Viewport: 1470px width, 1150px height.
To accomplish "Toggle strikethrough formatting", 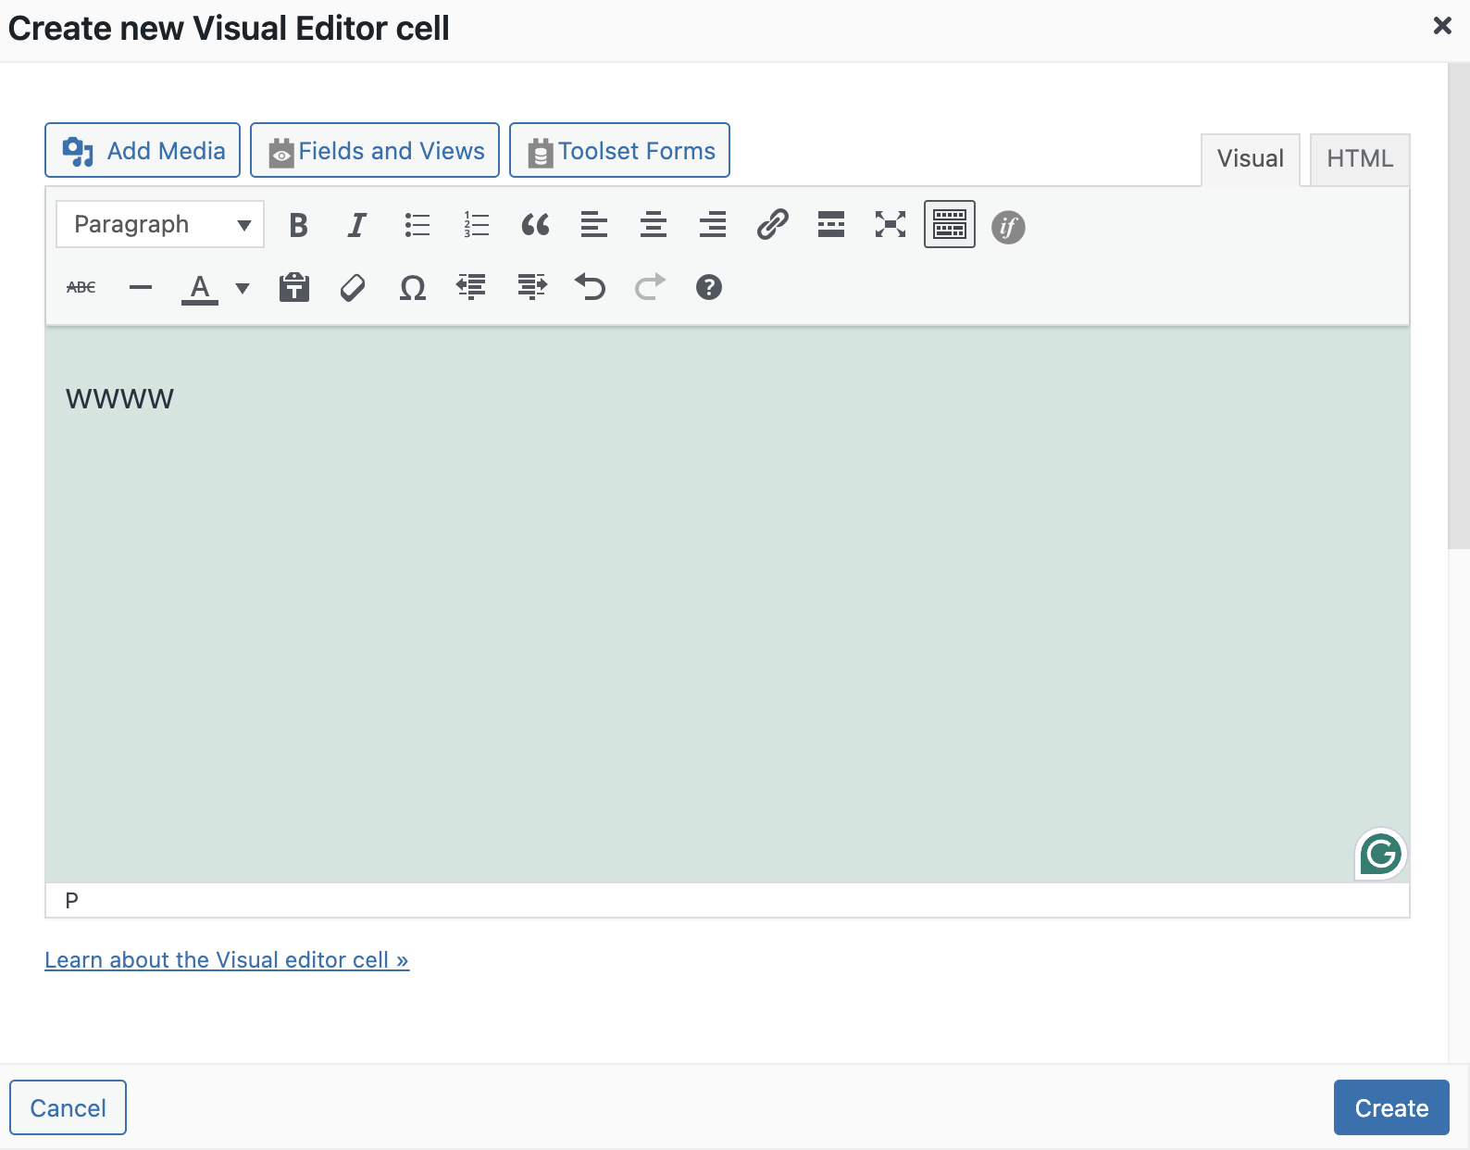I will click(81, 288).
